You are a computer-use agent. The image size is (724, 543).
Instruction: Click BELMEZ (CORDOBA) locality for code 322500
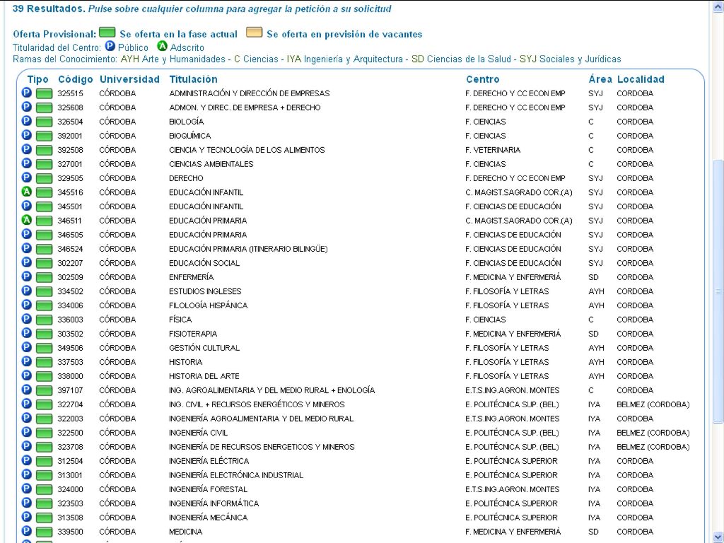tap(653, 433)
